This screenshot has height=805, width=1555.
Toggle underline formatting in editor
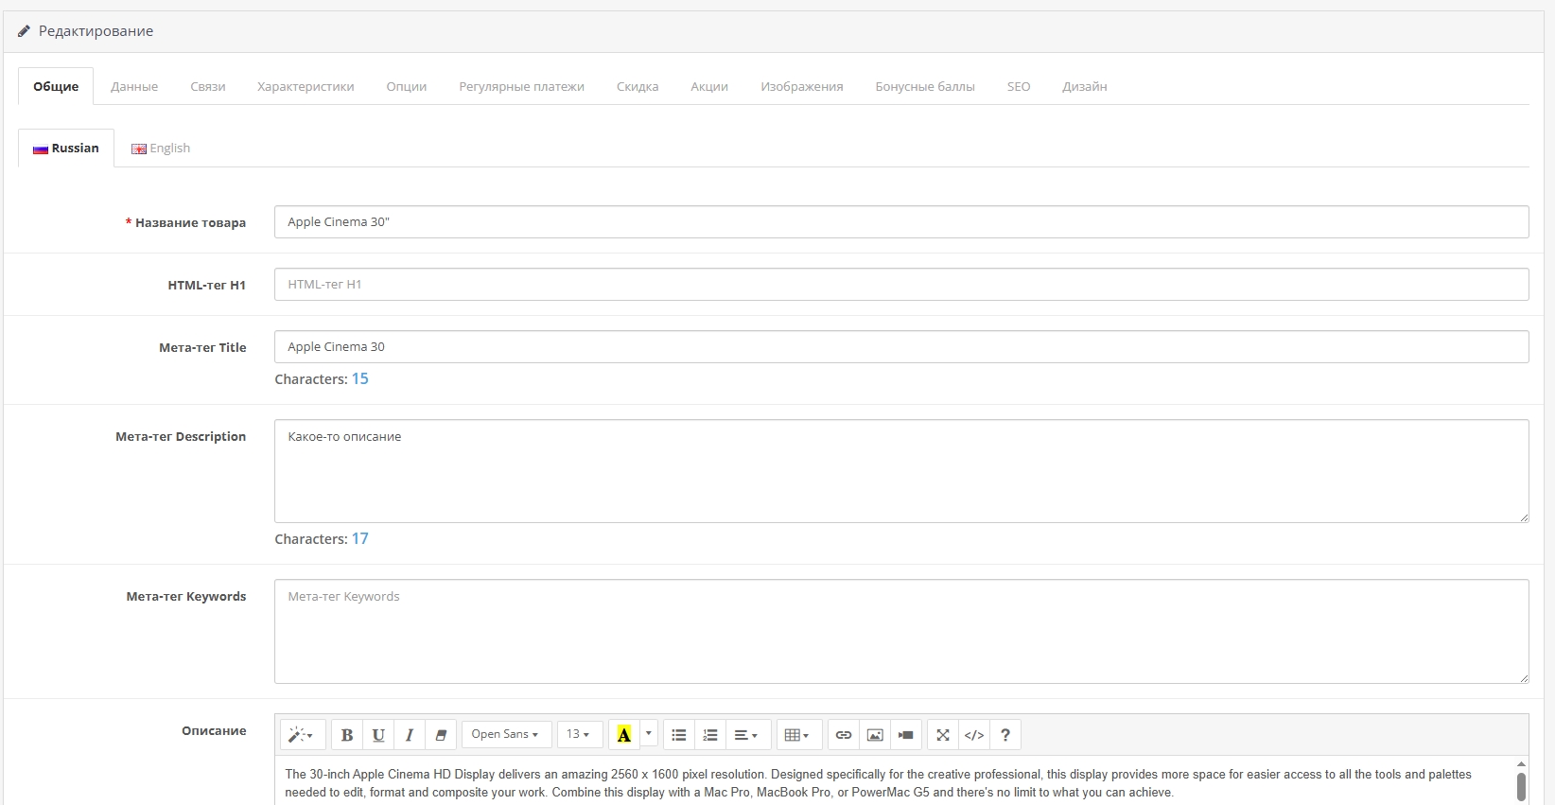click(x=378, y=735)
